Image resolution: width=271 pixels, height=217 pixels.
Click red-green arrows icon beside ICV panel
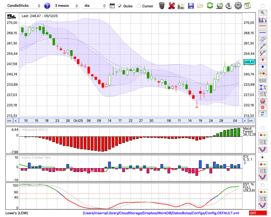click(x=263, y=164)
